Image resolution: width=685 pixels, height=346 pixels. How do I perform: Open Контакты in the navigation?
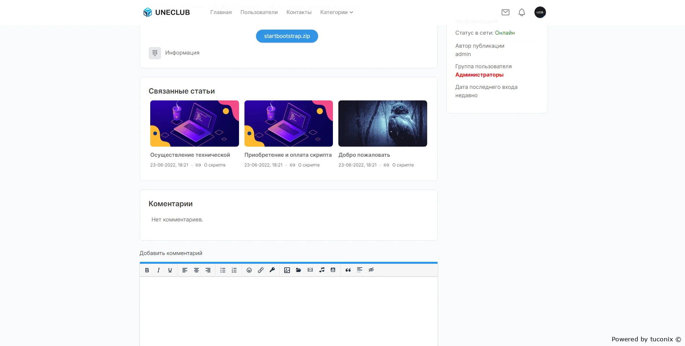coord(299,12)
